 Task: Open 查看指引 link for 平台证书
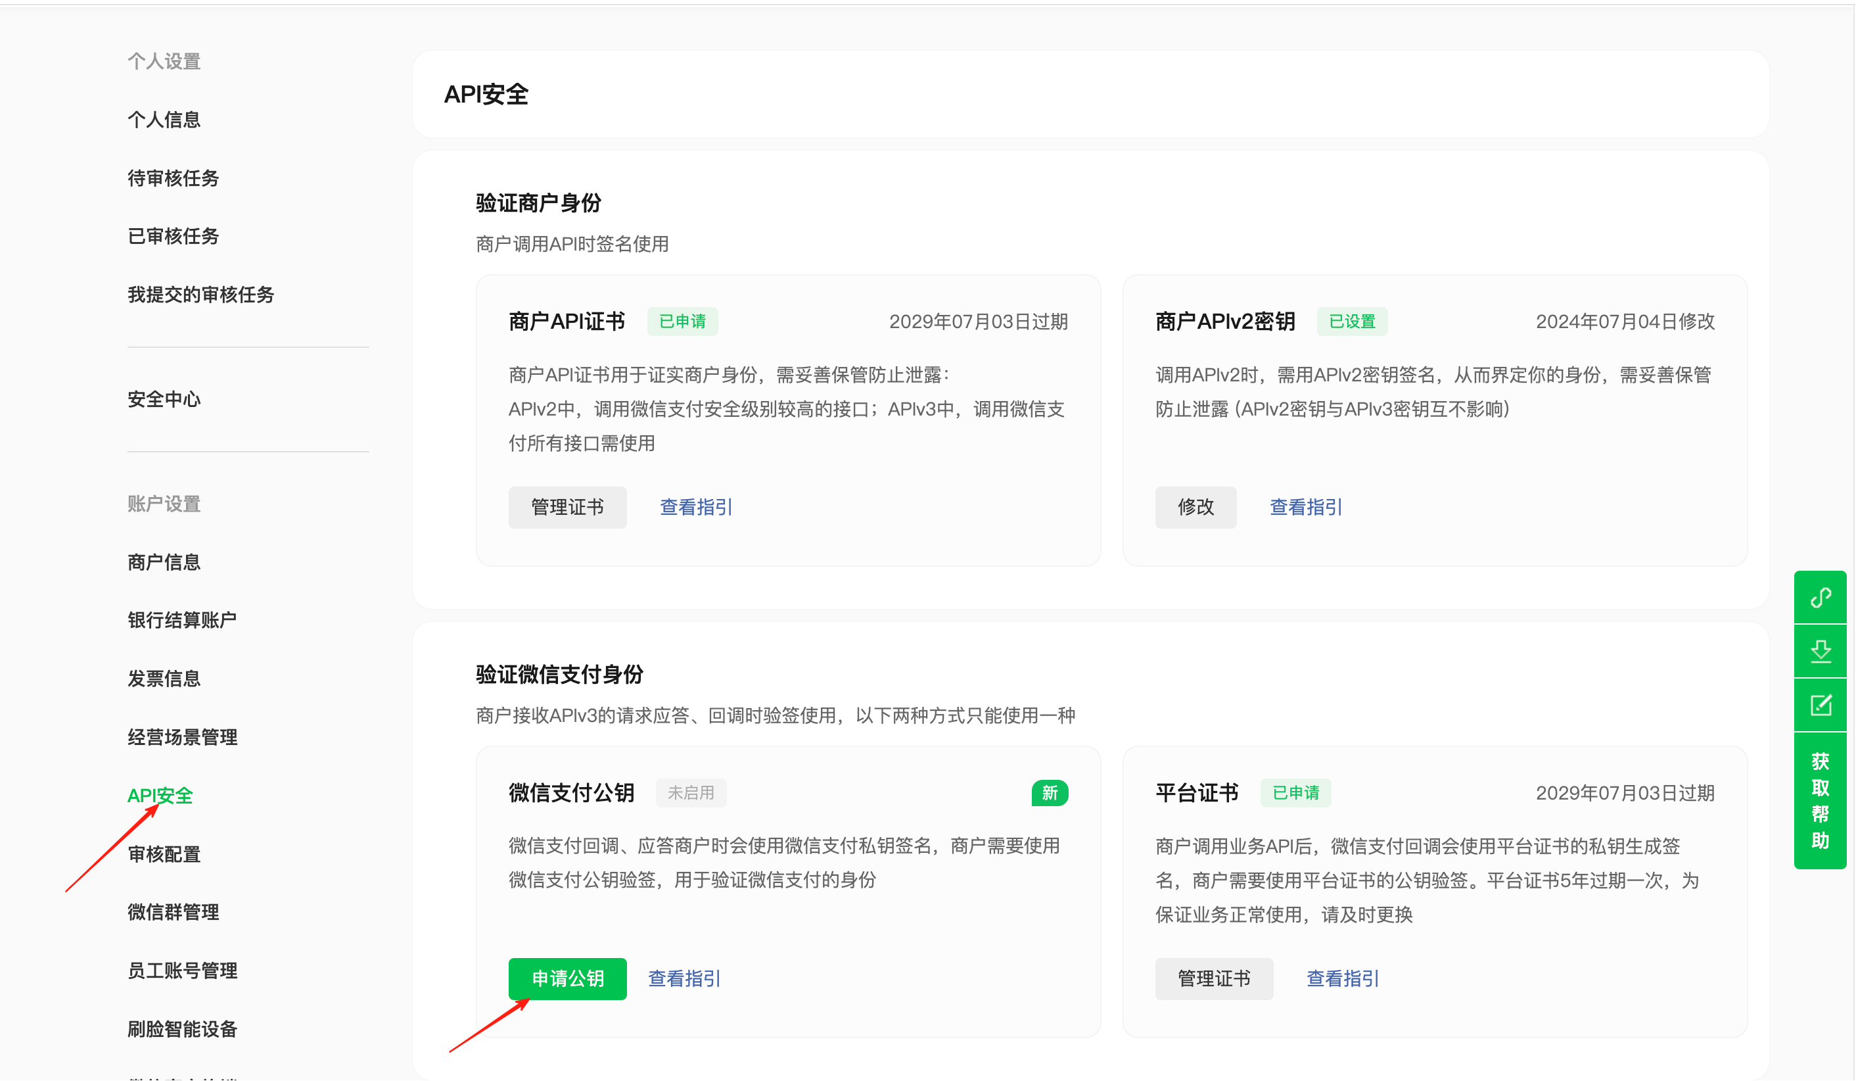(1343, 978)
